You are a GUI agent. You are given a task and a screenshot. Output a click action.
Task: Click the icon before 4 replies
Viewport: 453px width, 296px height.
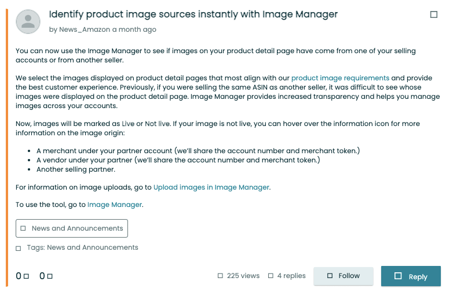click(x=271, y=276)
